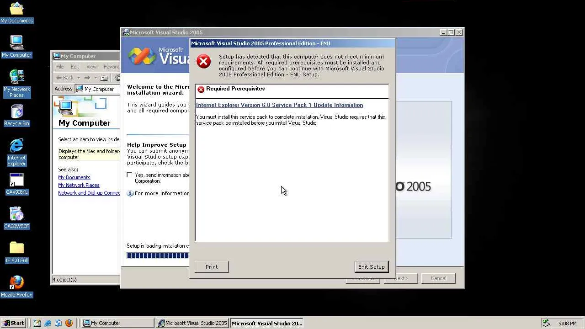Minimize the Visual Studio 2005 setup window

[x=443, y=32]
